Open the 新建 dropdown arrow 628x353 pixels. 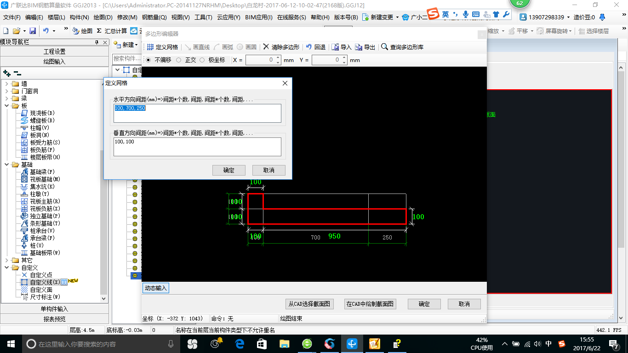pyautogui.click(x=137, y=45)
